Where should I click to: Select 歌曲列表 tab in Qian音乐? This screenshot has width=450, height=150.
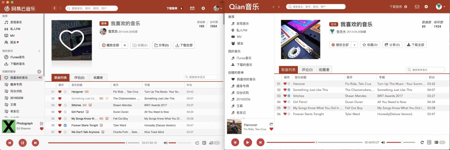pos(288,70)
